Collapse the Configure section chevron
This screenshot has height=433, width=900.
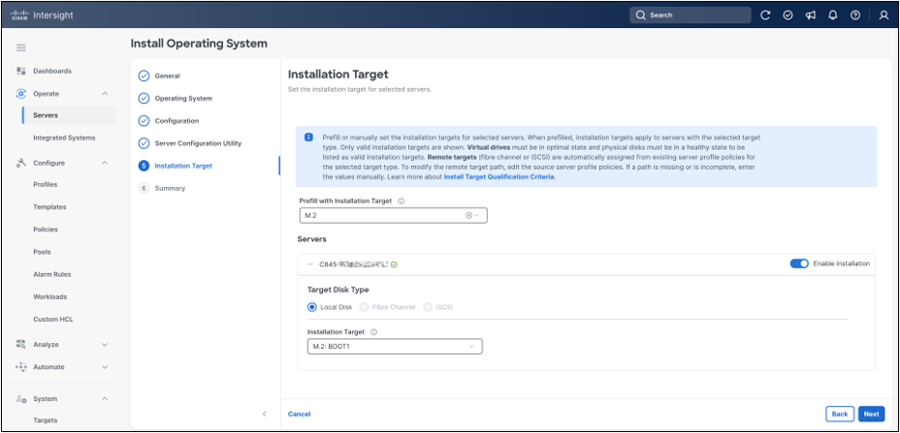[105, 163]
